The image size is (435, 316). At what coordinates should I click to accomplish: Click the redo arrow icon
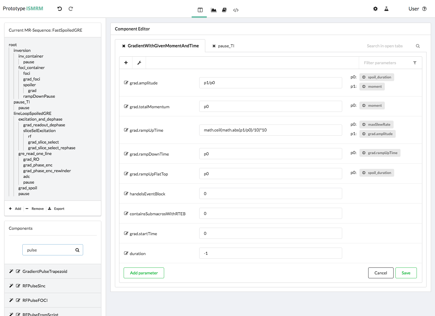(71, 9)
